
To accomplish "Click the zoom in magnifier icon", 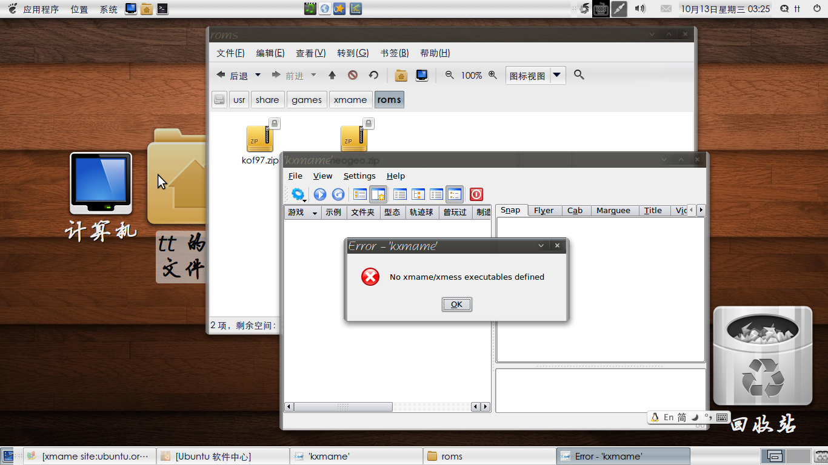I will pos(493,75).
